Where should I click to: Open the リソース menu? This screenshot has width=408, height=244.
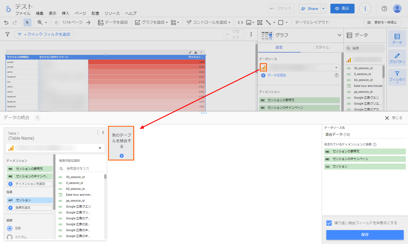point(112,13)
